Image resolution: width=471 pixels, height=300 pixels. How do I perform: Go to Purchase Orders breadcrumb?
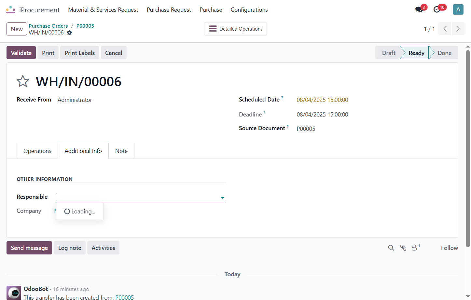point(48,26)
